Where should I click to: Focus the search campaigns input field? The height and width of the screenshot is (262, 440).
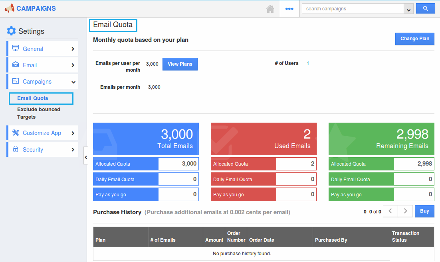tap(353, 9)
